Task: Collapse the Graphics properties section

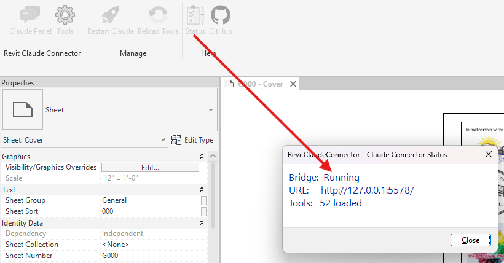Action: [x=202, y=157]
